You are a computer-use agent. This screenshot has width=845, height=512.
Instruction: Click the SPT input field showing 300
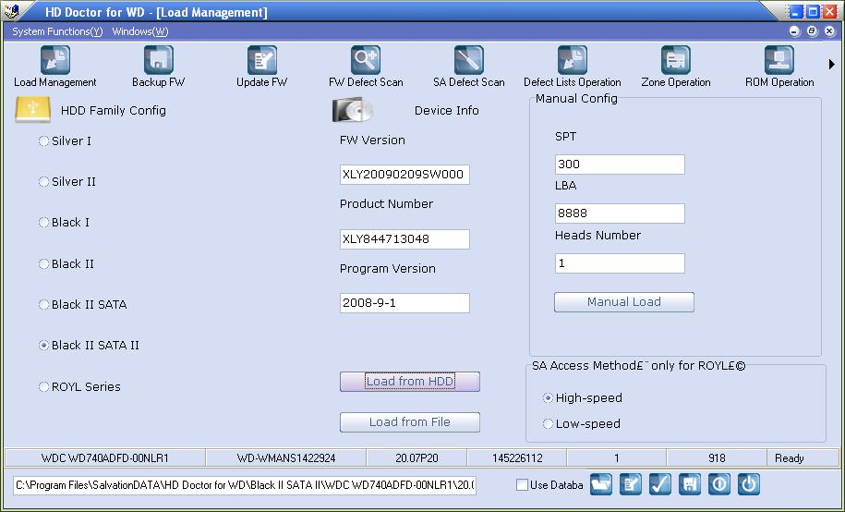tap(620, 164)
